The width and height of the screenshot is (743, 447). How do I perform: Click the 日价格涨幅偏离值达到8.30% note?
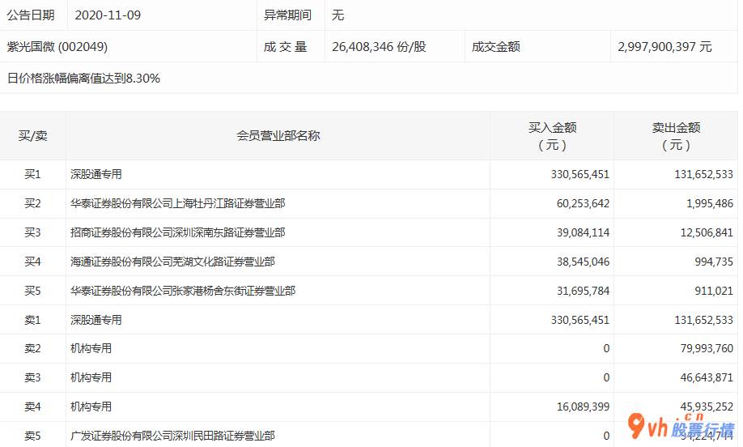coord(83,79)
